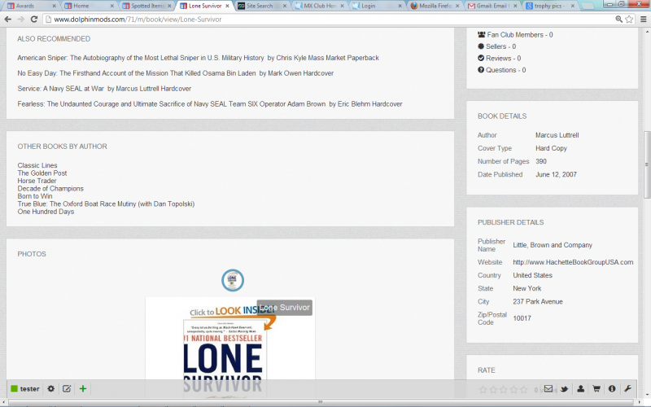Click the browser forward arrow

[21, 19]
